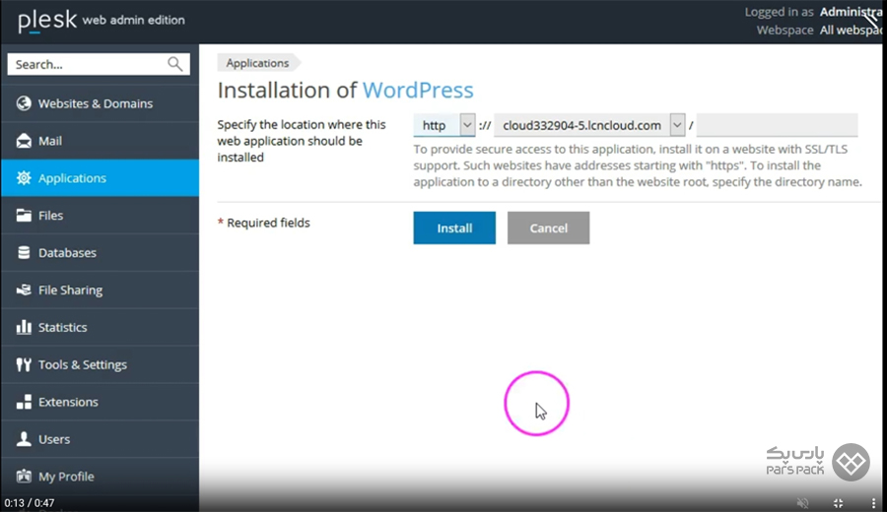Click the Applications gear icon
Viewport: 887px width, 512px height.
coord(24,178)
